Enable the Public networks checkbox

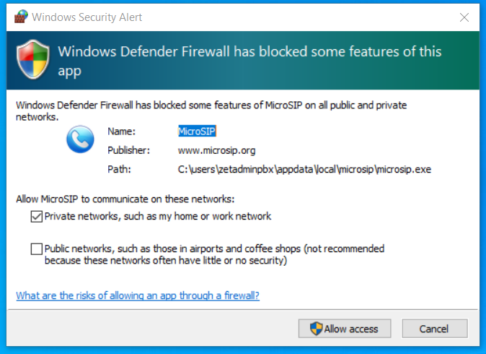point(36,249)
